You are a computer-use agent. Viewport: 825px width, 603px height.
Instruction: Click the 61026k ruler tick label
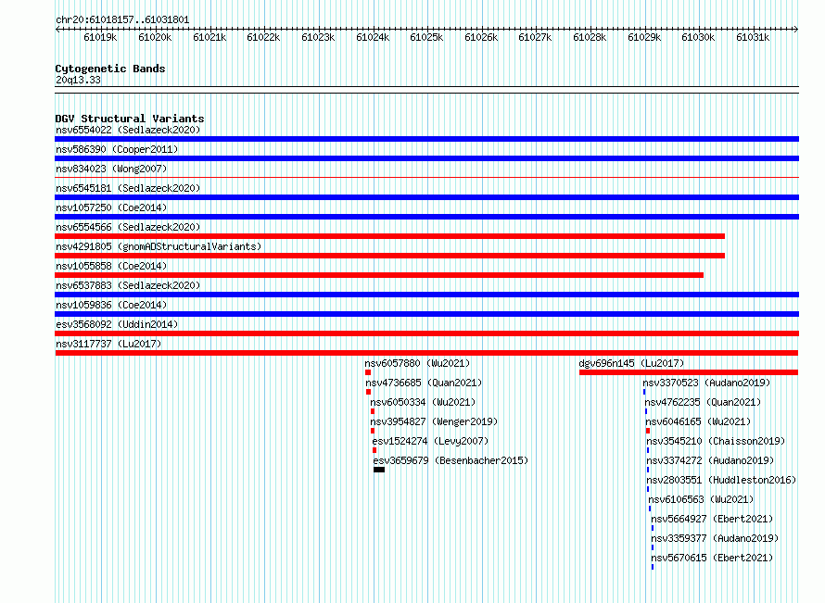481,37
